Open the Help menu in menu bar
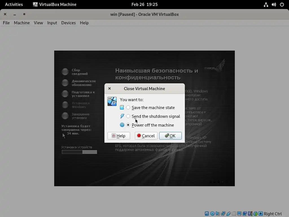Viewport: 289px width, 217px height. coord(84,23)
